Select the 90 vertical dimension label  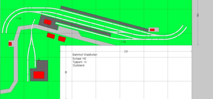coord(66,72)
